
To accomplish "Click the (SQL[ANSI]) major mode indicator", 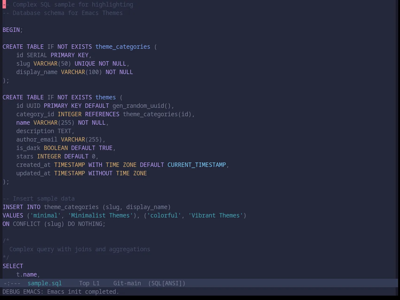I will pos(167,283).
